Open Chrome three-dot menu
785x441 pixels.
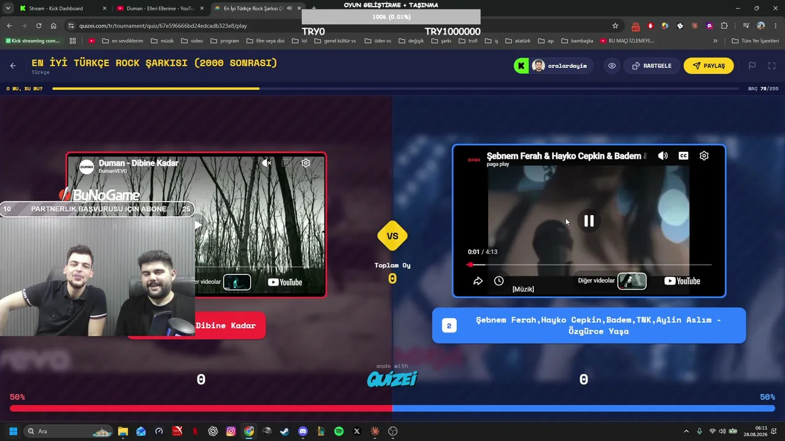[776, 26]
